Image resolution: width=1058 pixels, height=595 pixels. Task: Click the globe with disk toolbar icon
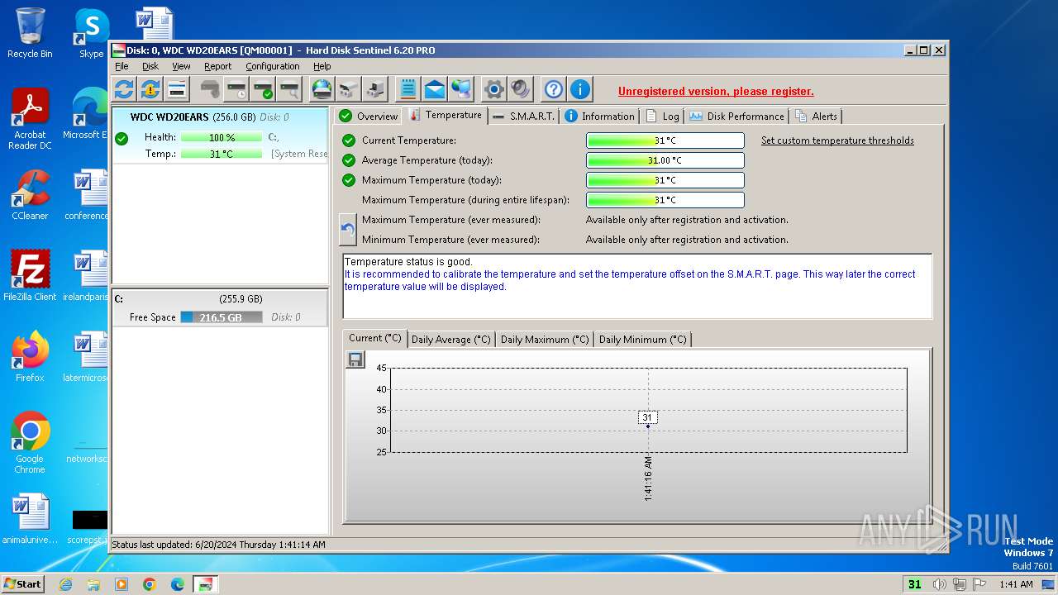pyautogui.click(x=322, y=89)
